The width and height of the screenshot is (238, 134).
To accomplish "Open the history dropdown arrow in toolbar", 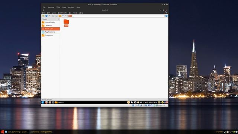I will (49, 16).
